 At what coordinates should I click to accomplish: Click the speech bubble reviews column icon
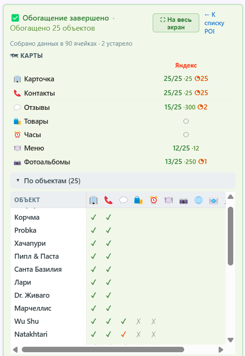point(123,200)
